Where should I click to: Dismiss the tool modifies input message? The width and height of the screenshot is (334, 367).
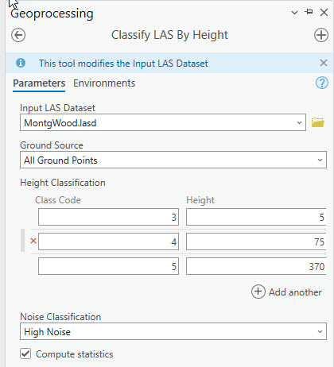pos(324,63)
